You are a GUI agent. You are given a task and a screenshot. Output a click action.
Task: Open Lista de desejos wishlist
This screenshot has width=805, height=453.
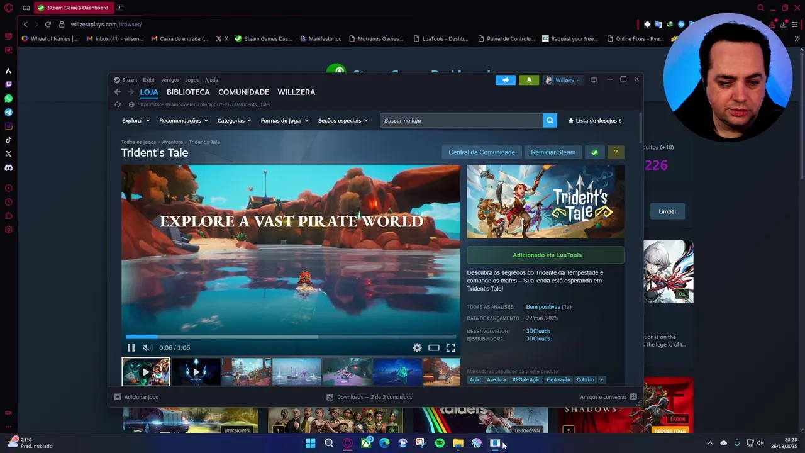pos(595,120)
